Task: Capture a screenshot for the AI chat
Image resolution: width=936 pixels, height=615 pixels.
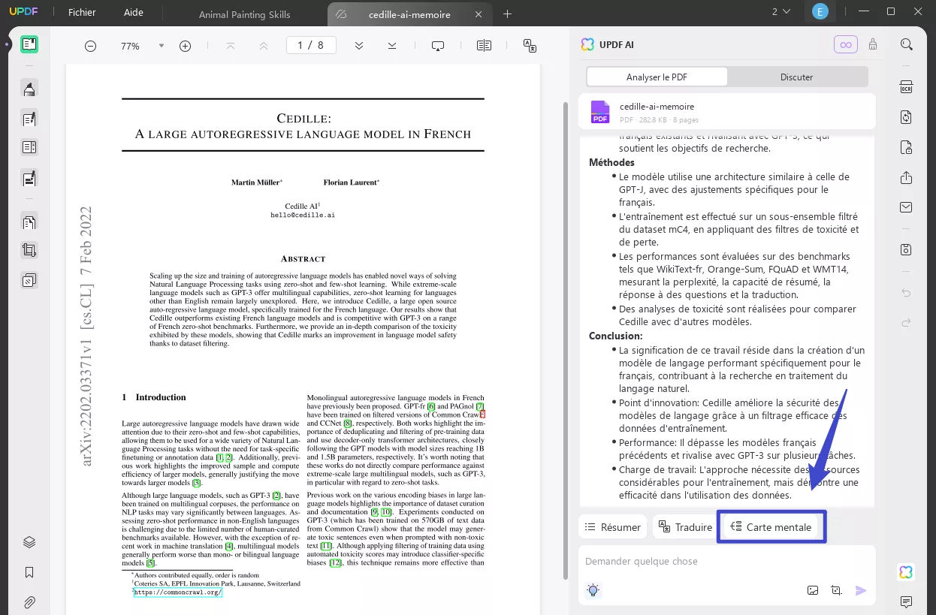Action: coord(837,590)
